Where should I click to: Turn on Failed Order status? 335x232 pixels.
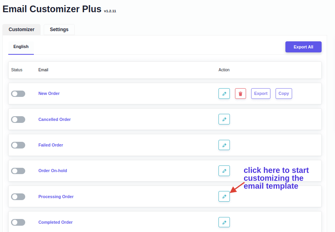[18, 145]
